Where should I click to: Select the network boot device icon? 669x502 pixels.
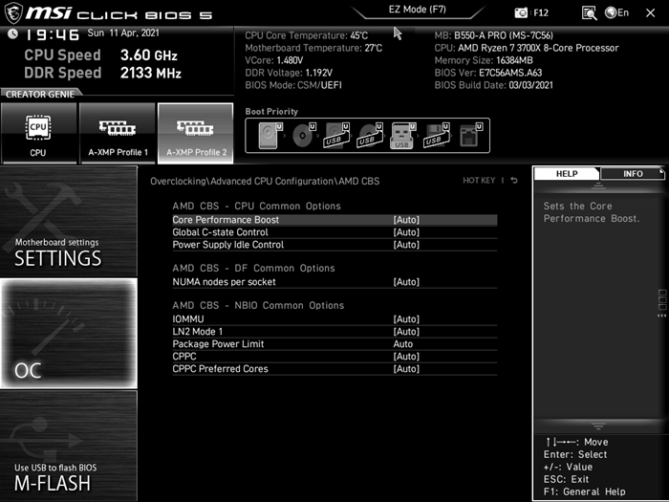[470, 136]
